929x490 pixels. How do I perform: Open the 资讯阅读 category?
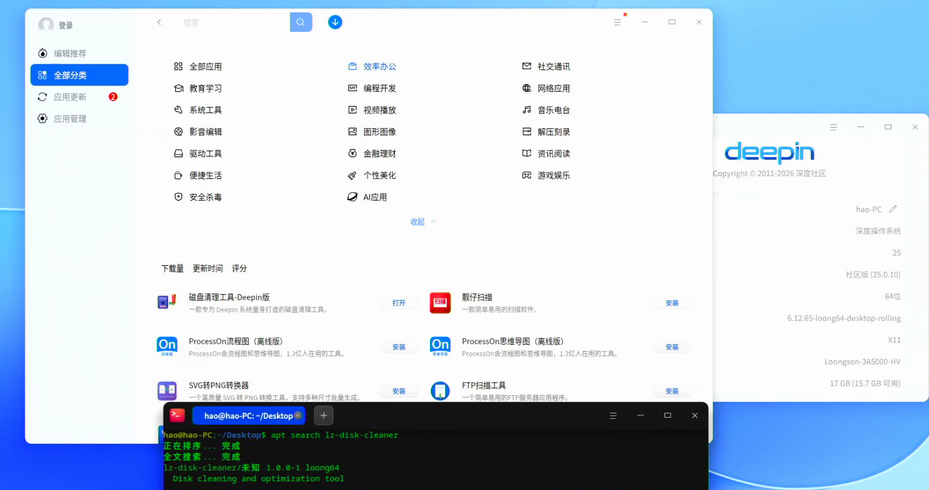[x=546, y=154]
